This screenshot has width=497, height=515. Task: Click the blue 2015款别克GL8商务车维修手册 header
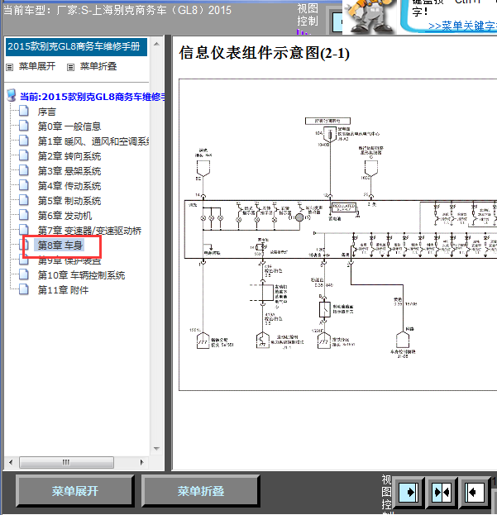(76, 46)
